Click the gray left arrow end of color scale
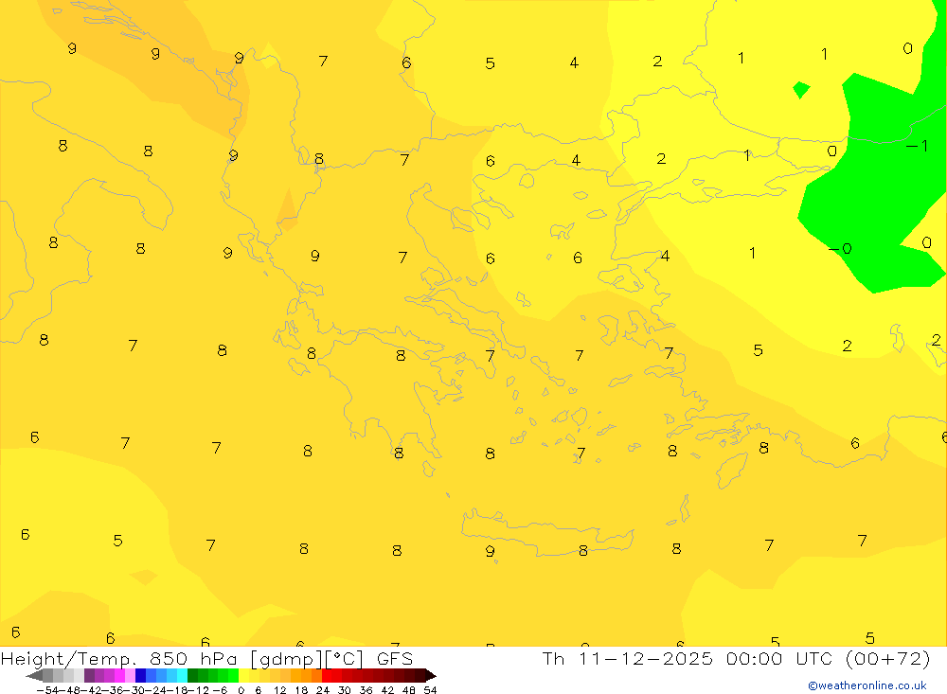This screenshot has width=947, height=694. coord(34,675)
